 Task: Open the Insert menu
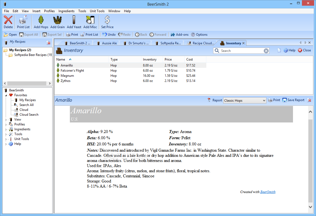[36, 11]
